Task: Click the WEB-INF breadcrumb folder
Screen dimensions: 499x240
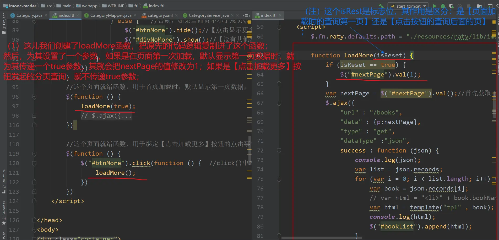Action: point(115,6)
